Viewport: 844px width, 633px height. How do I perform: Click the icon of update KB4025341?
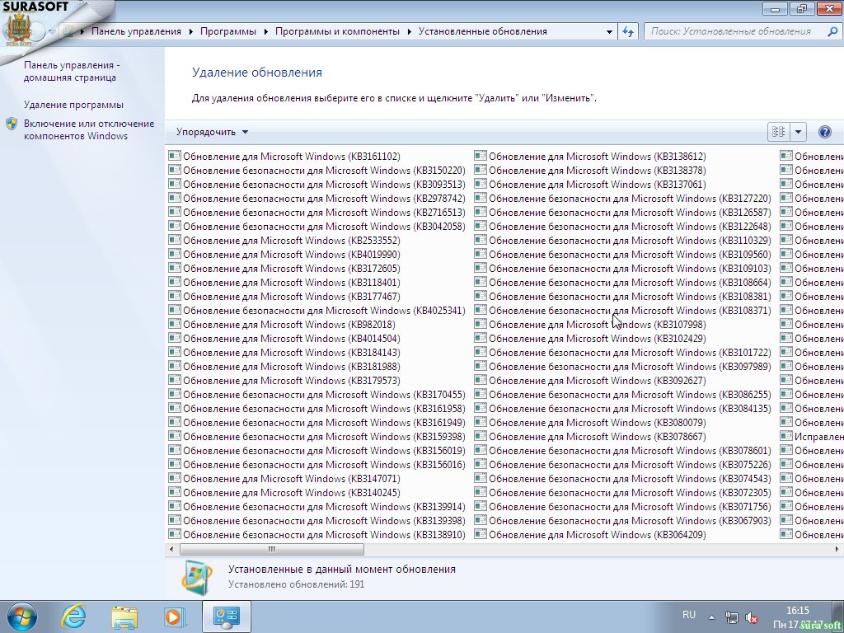click(x=175, y=310)
